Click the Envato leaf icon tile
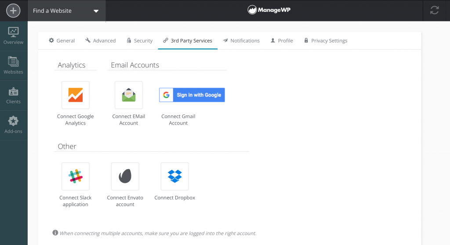This screenshot has width=450, height=245. pos(125,176)
